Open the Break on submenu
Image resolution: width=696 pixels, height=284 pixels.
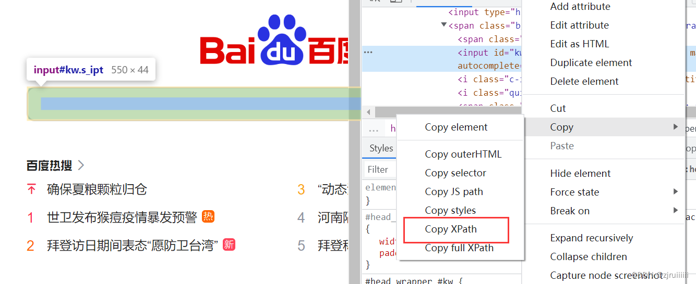pyautogui.click(x=570, y=211)
